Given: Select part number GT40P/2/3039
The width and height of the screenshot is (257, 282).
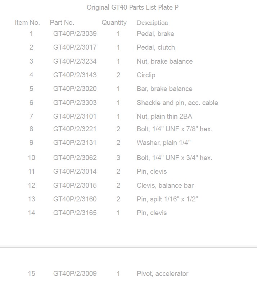Looking at the screenshot, I should coord(75,34).
